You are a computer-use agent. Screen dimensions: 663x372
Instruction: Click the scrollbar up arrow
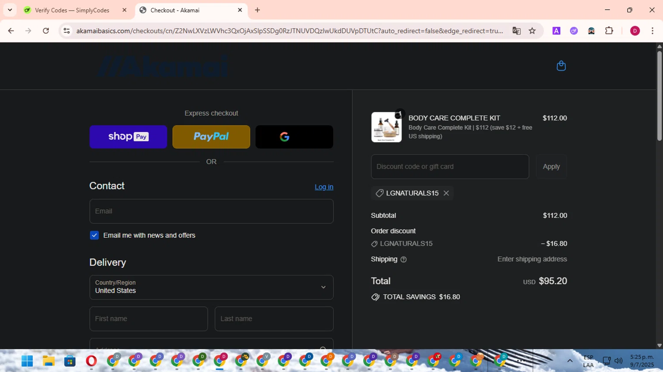(x=659, y=46)
